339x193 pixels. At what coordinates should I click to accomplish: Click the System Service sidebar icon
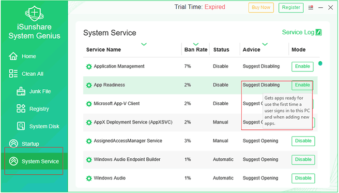point(14,161)
